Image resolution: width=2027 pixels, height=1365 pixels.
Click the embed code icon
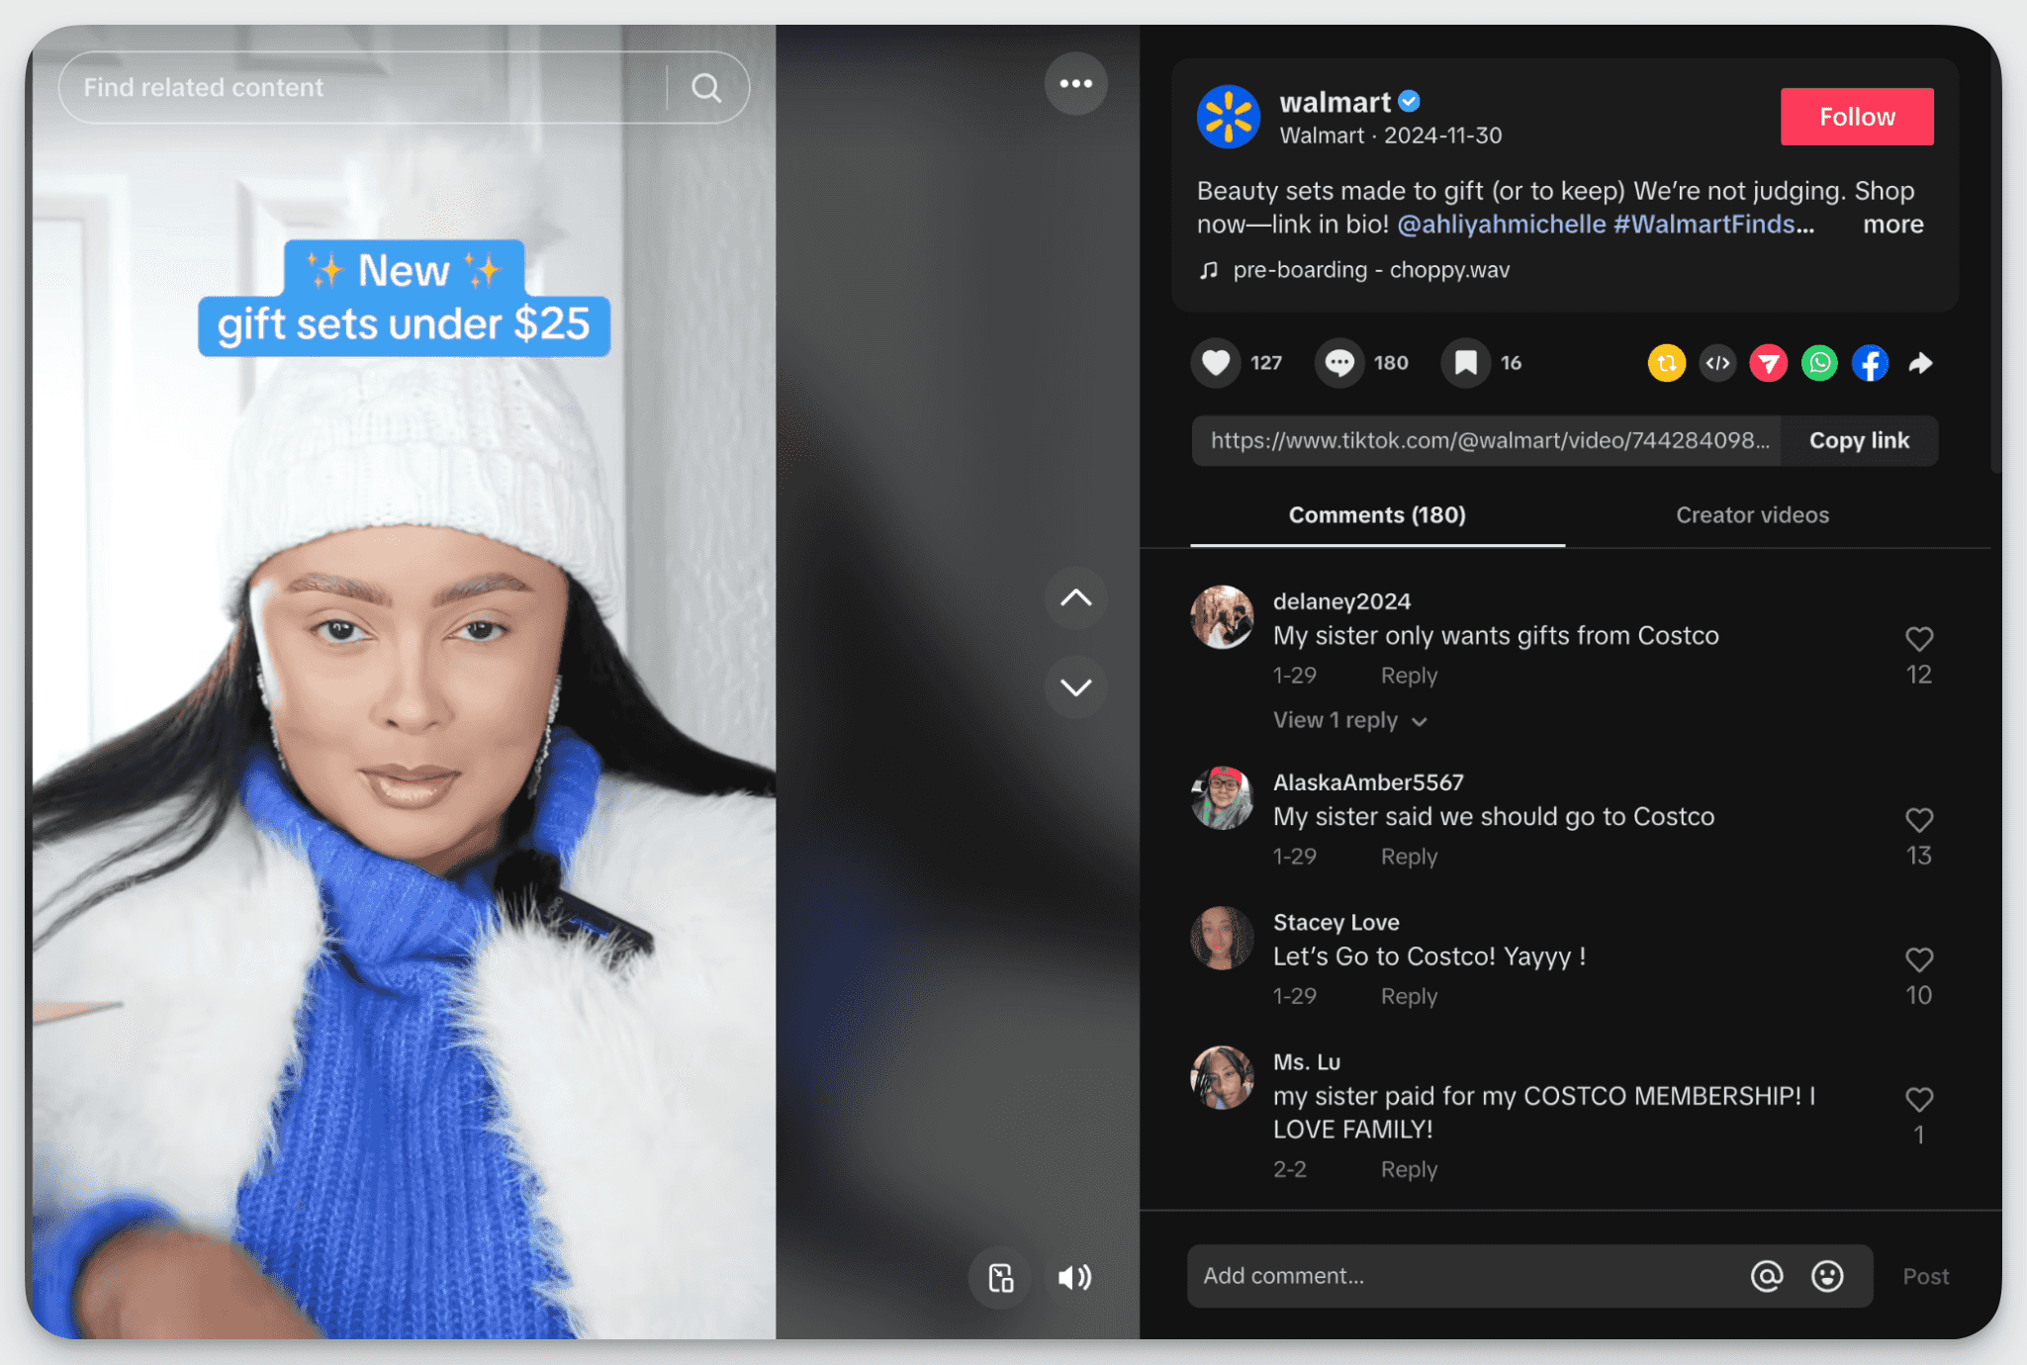click(1717, 363)
